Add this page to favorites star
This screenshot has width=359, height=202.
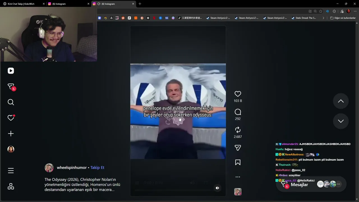click(x=321, y=11)
